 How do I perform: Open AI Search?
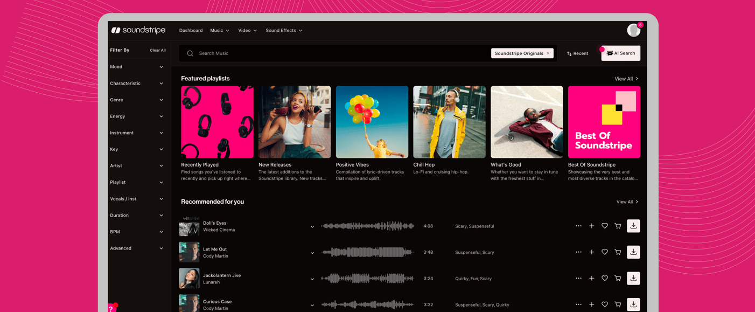click(x=620, y=53)
